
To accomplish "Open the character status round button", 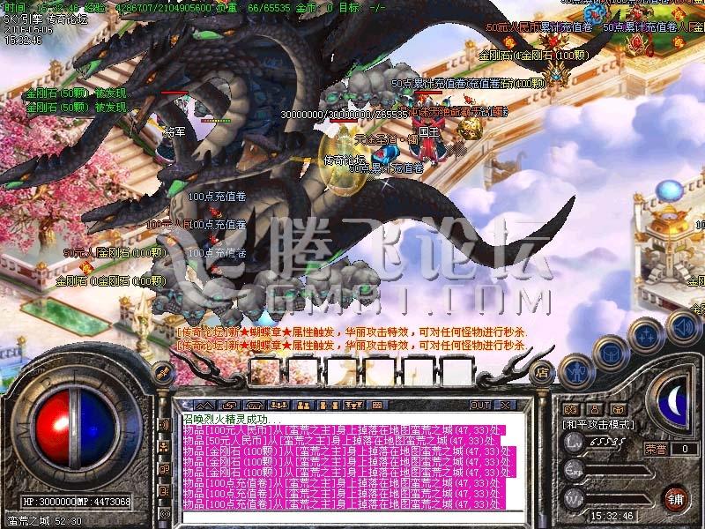I will pos(577,371).
